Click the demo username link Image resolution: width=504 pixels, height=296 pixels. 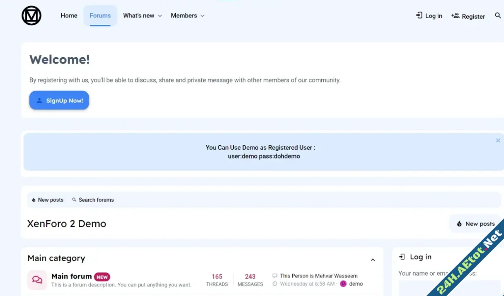click(x=356, y=284)
